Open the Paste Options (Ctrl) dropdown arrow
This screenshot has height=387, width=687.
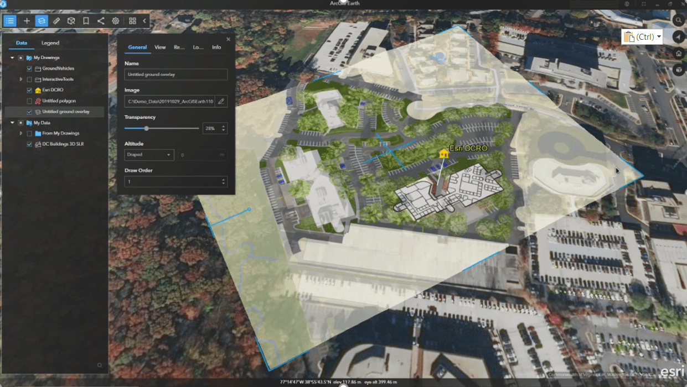659,37
